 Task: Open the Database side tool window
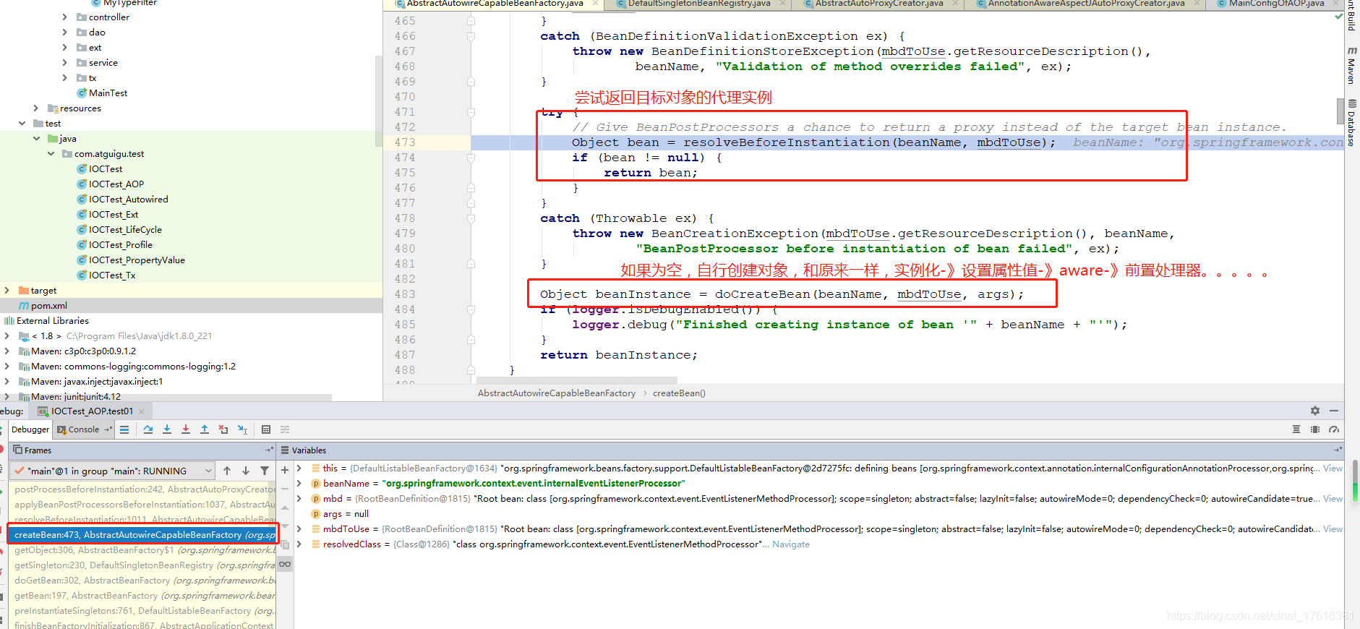[x=1351, y=122]
